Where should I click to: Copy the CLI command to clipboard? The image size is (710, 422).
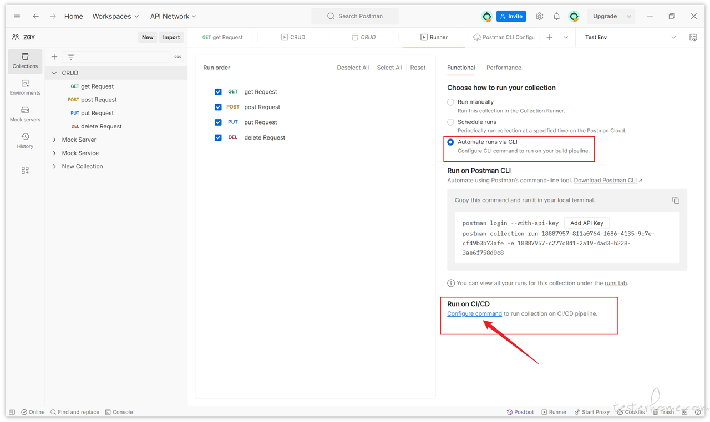676,200
